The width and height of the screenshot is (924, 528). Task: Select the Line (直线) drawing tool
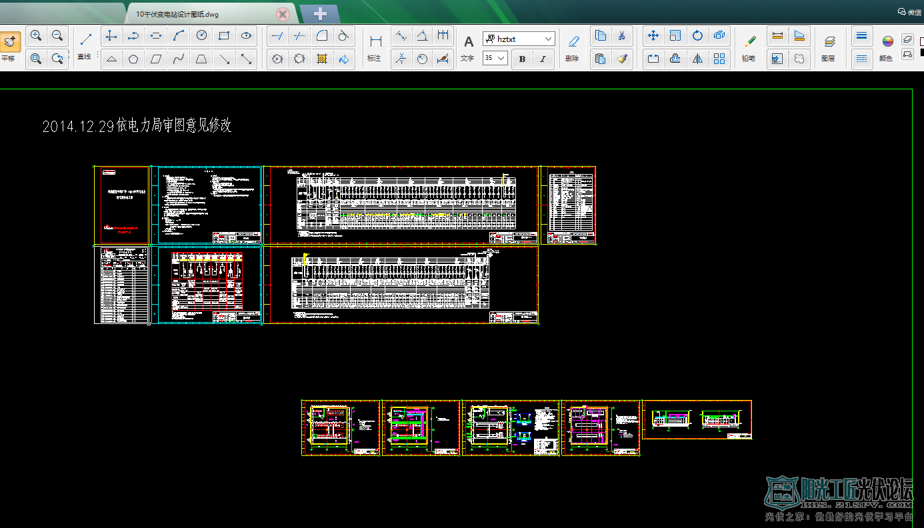coord(85,46)
